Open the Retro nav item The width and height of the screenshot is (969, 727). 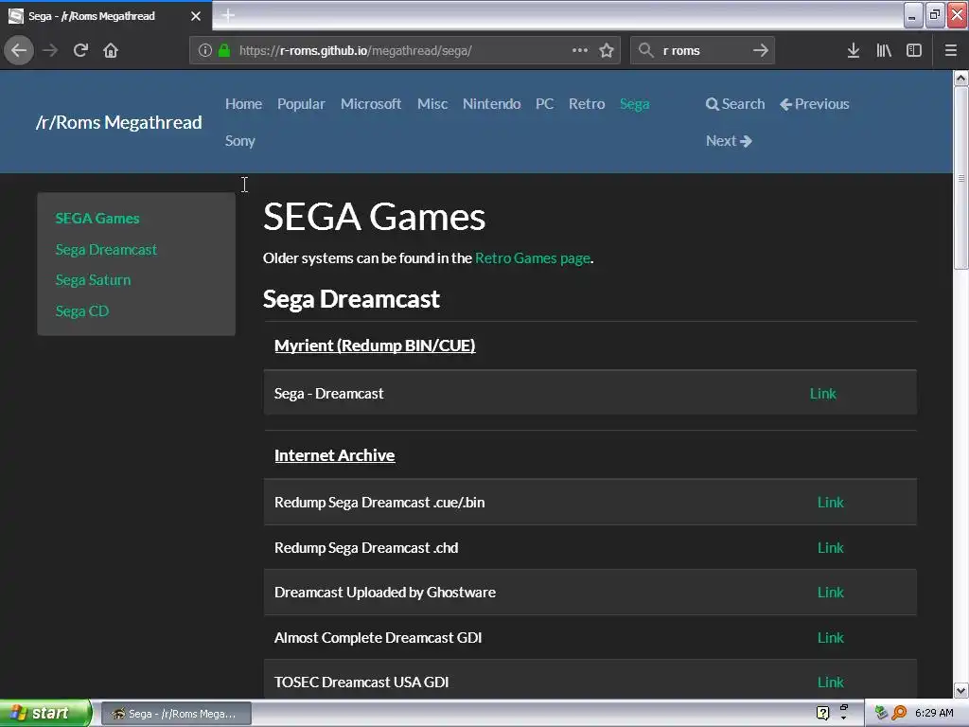tap(587, 104)
